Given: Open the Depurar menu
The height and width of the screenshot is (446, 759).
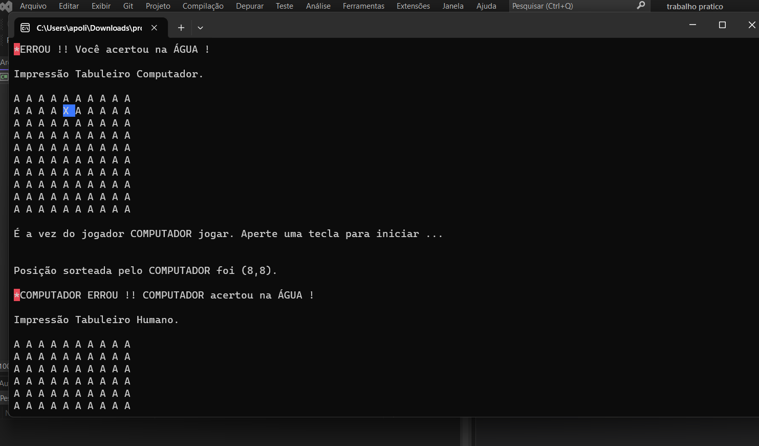Looking at the screenshot, I should (x=250, y=6).
